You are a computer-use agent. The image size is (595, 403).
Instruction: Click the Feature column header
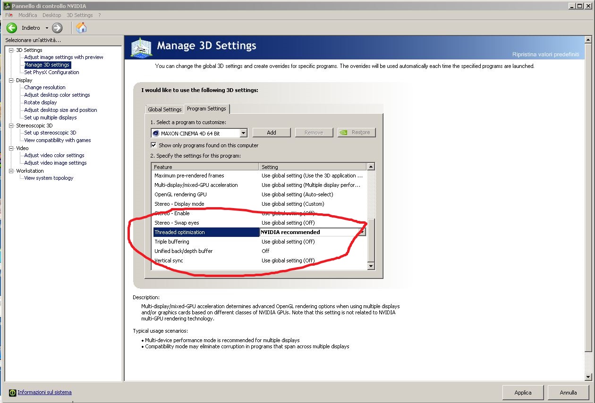pos(205,167)
